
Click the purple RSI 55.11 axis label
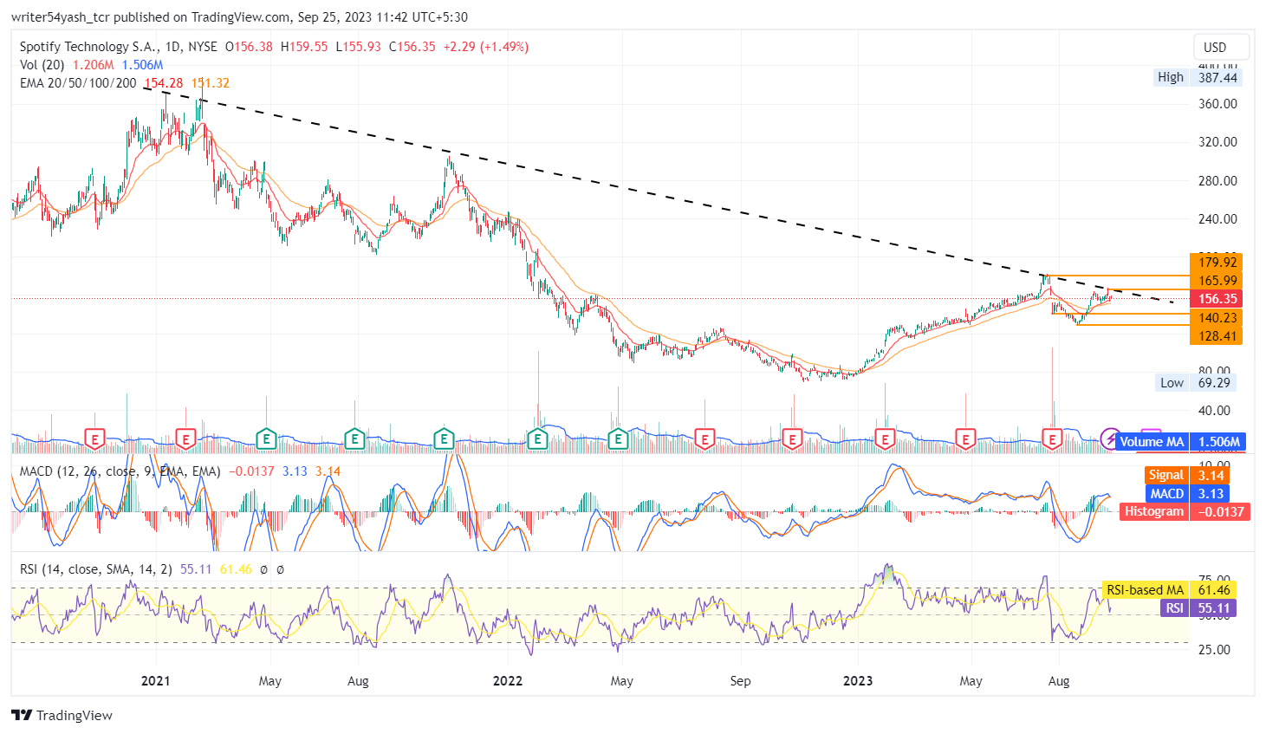click(x=1198, y=608)
